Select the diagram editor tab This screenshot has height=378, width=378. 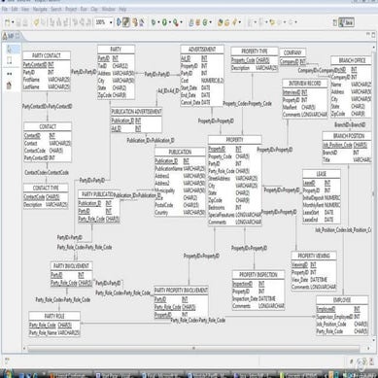pos(12,36)
